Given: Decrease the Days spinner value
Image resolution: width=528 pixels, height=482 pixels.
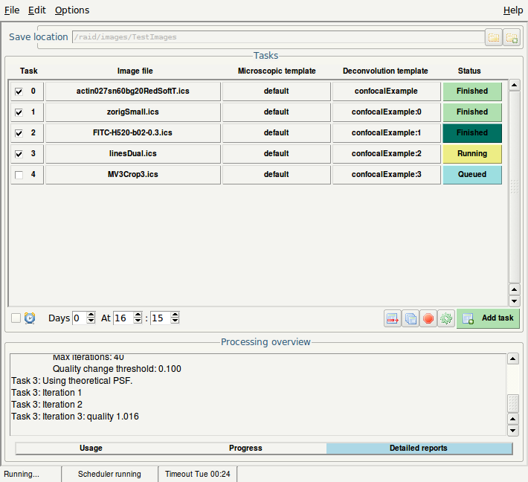Looking at the screenshot, I should coord(91,321).
